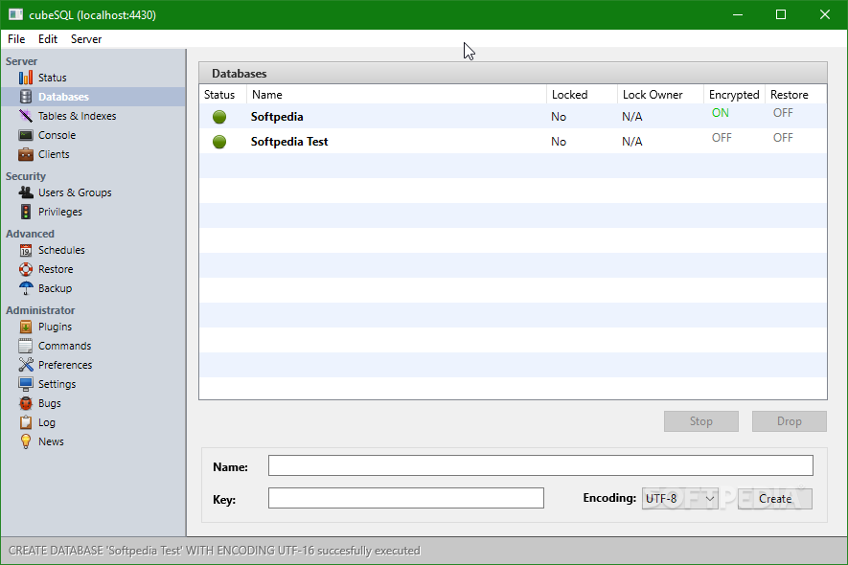
Task: Open Tables & Indexes icon
Action: 26,116
